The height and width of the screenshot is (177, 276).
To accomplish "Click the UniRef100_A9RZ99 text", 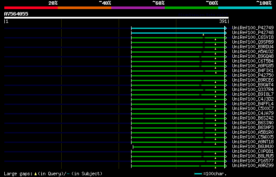I will (x=253, y=166).
